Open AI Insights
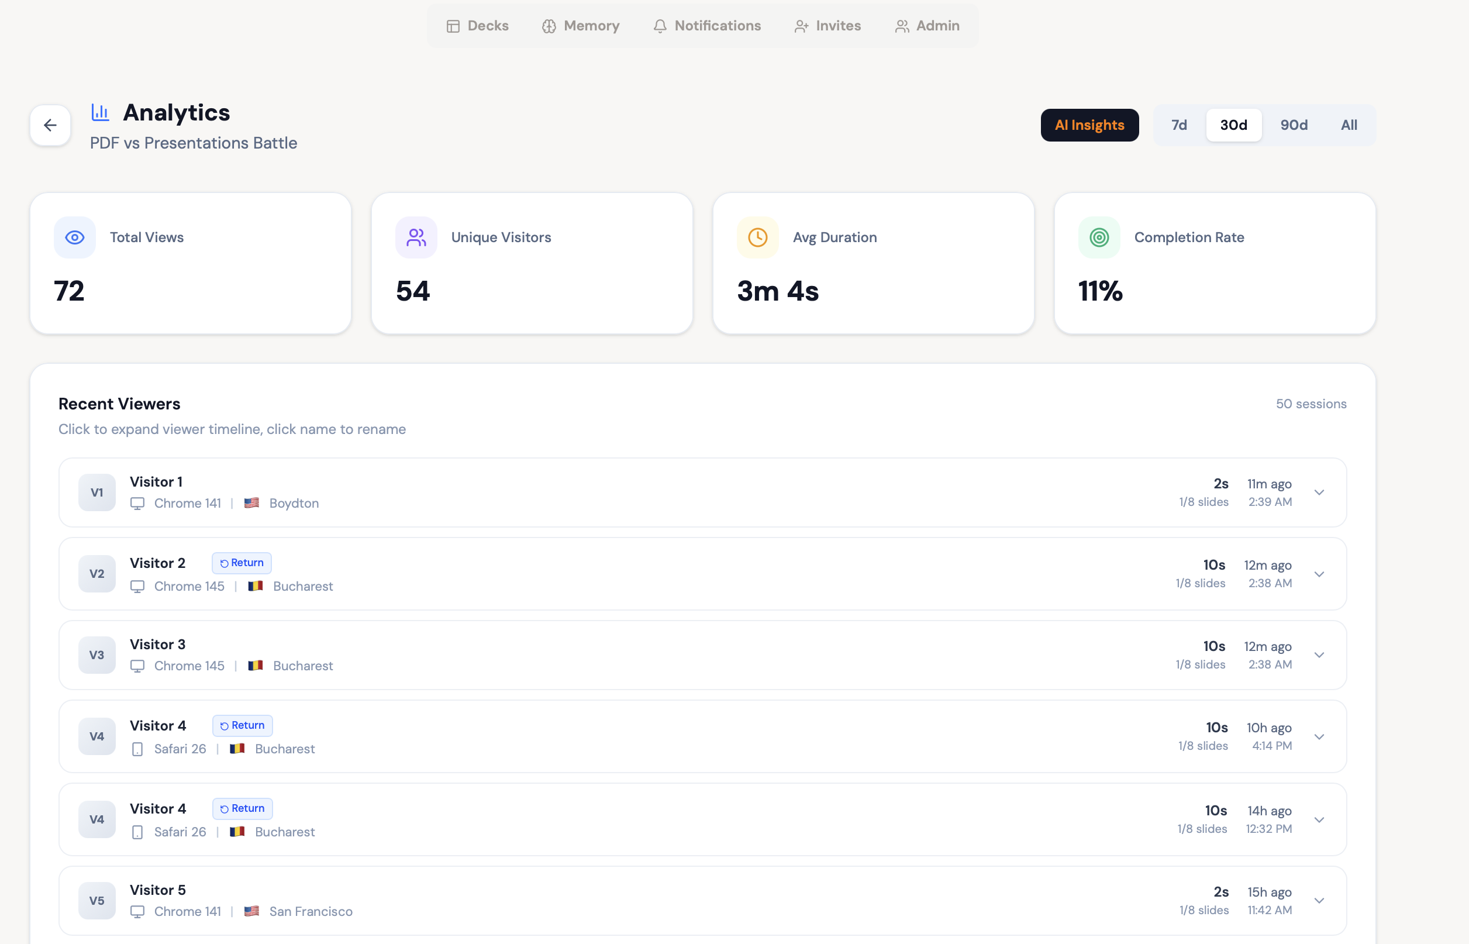The width and height of the screenshot is (1469, 944). point(1089,125)
